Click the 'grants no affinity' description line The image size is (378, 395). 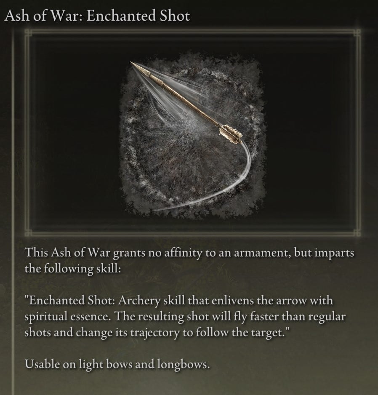[189, 253]
